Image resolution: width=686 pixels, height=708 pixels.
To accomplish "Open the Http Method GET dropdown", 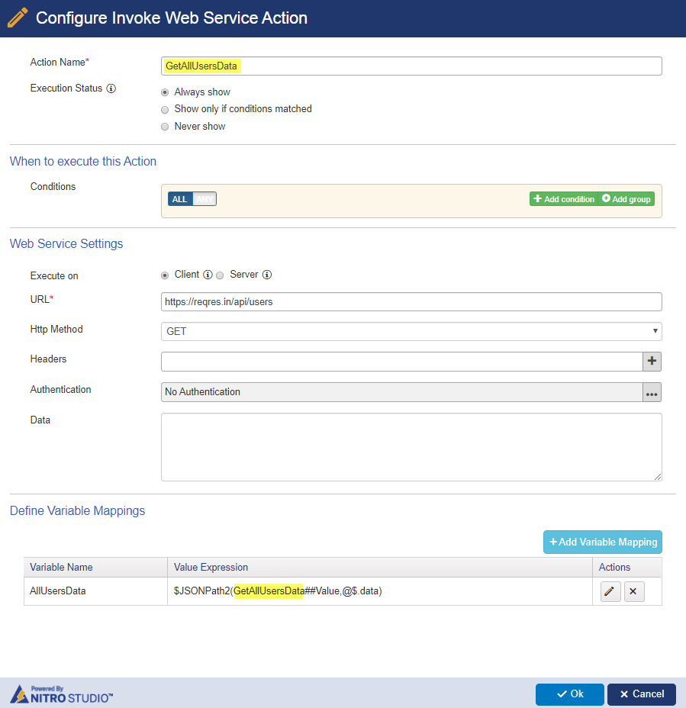I will click(411, 331).
